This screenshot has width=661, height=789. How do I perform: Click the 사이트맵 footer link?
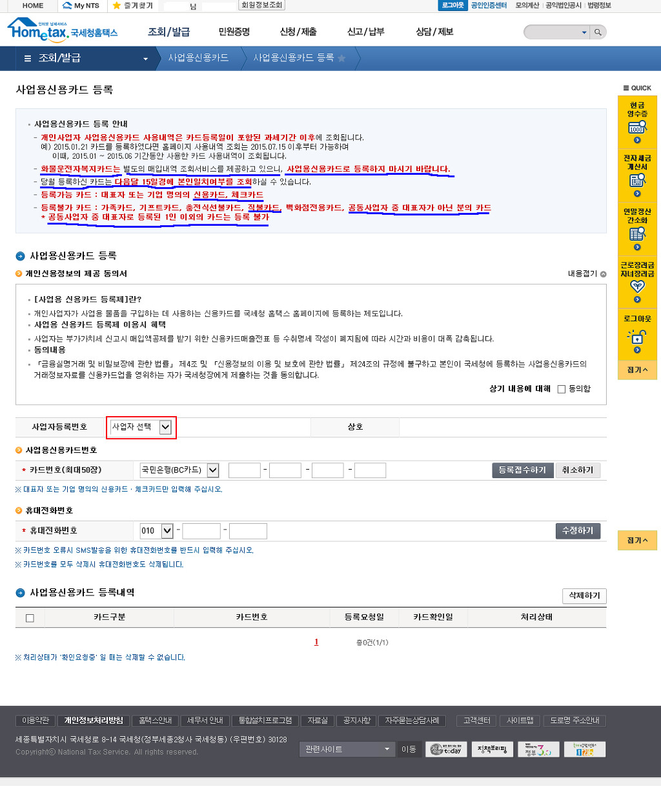coord(520,721)
